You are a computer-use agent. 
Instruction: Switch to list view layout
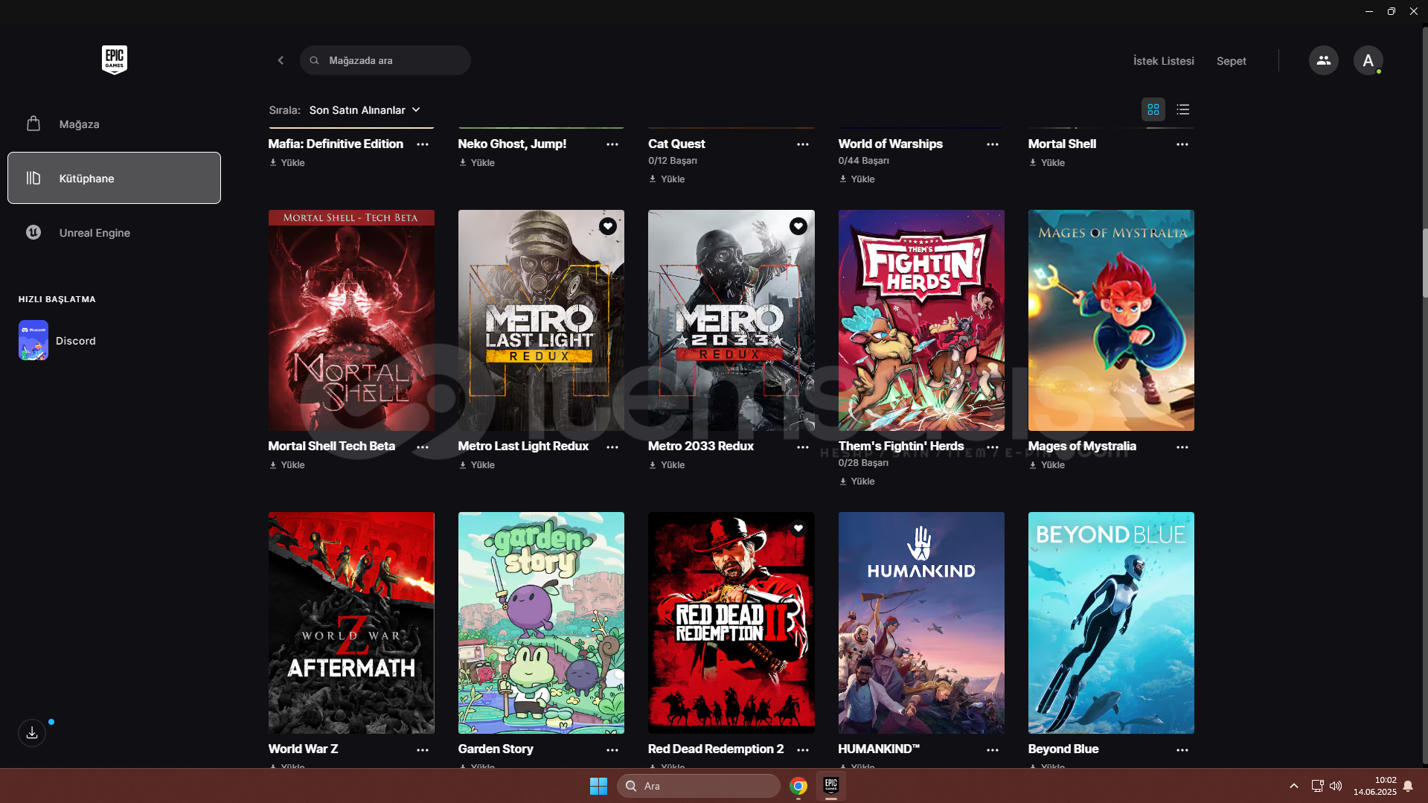[x=1182, y=109]
